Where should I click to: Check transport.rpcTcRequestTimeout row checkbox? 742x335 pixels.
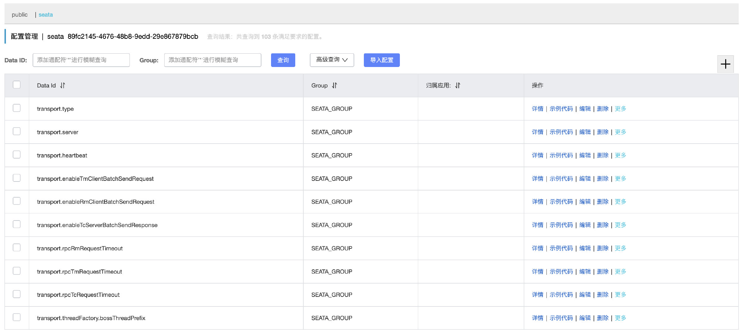(x=17, y=294)
